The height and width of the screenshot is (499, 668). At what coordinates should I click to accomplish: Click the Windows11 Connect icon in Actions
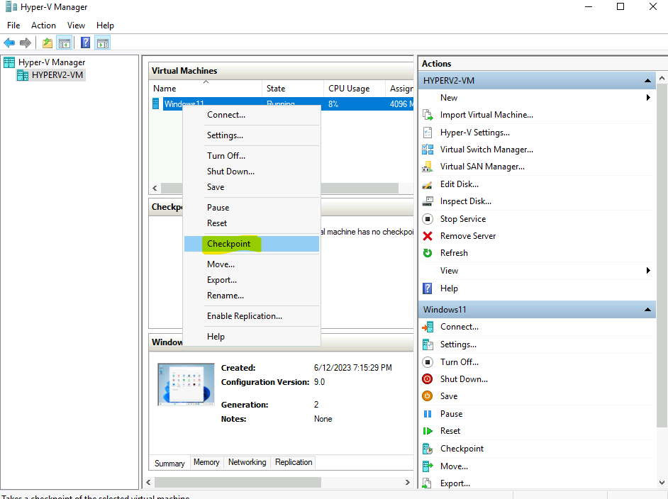(x=428, y=327)
